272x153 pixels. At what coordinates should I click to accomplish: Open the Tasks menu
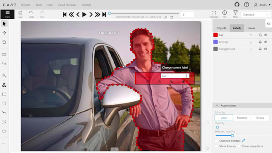point(39,5)
